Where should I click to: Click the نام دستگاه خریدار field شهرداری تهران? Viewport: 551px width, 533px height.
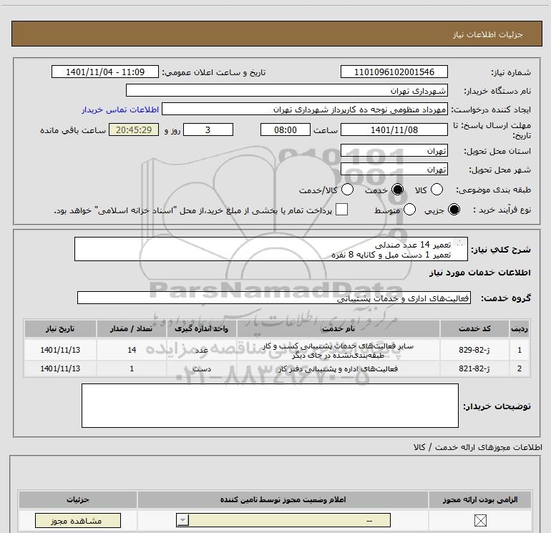tap(287, 90)
